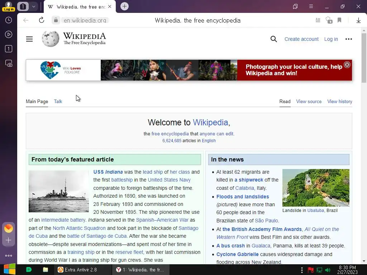Click the scrollbar down arrow
Viewport: 367px width, 275px height.
(x=364, y=261)
